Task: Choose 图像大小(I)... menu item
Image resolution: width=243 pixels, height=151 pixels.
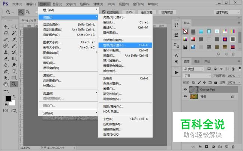Action: 68,42
